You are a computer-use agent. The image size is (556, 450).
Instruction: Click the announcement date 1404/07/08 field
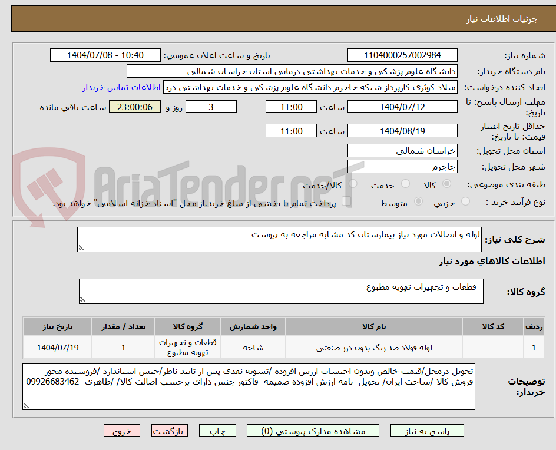tap(104, 54)
